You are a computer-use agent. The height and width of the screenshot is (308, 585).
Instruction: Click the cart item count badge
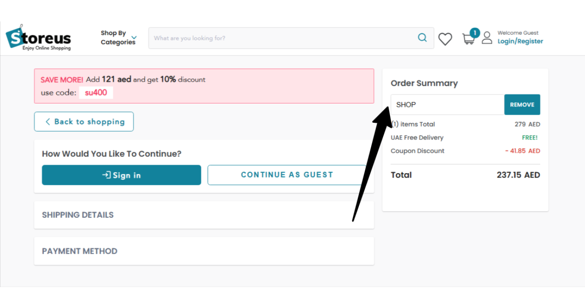click(x=475, y=33)
